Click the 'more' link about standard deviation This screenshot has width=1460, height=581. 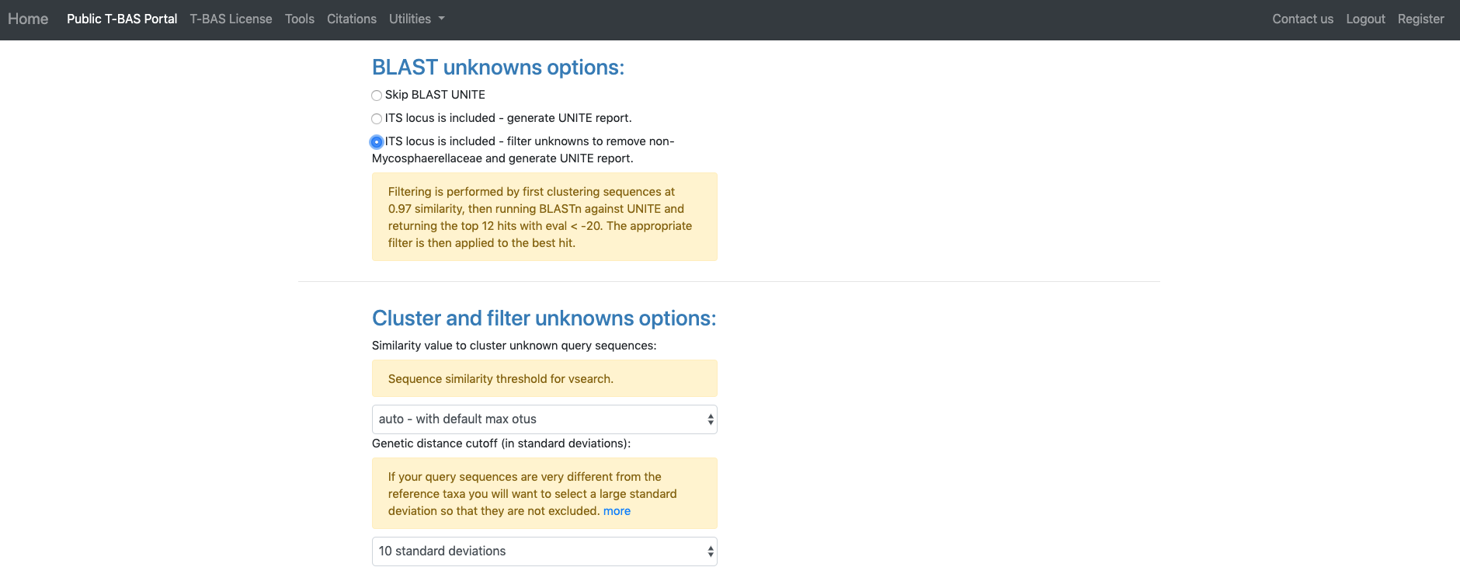(617, 511)
